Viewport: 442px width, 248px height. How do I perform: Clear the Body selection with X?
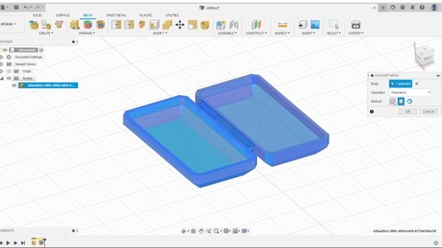[x=416, y=84]
